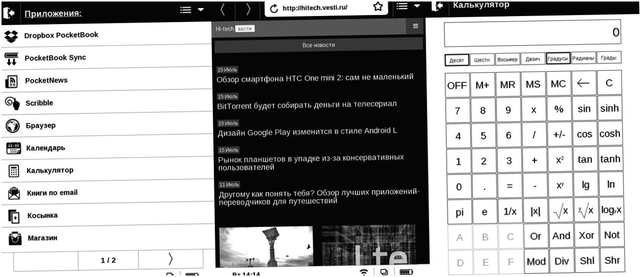The width and height of the screenshot is (641, 277).
Task: Select Шестн hexadecimal mode
Action: tap(482, 59)
